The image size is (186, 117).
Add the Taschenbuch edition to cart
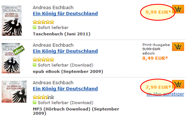coord(178,10)
